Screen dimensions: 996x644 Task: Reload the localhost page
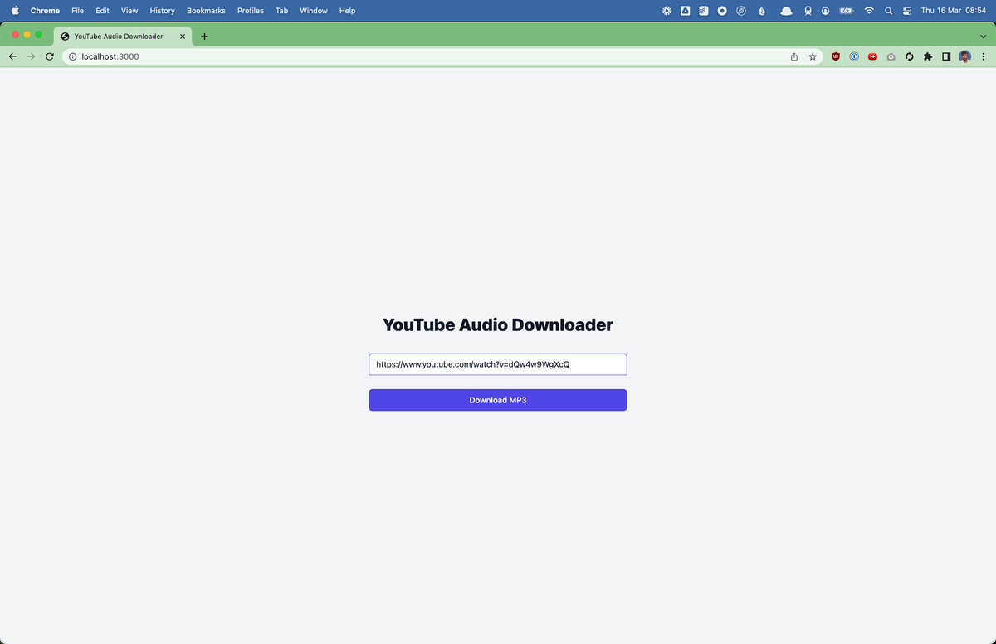(50, 56)
